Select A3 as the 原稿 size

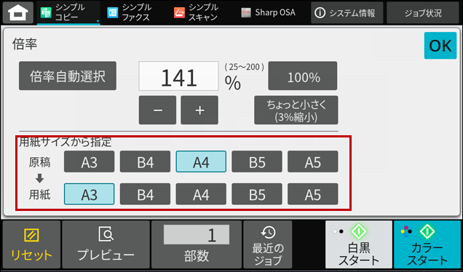click(89, 161)
